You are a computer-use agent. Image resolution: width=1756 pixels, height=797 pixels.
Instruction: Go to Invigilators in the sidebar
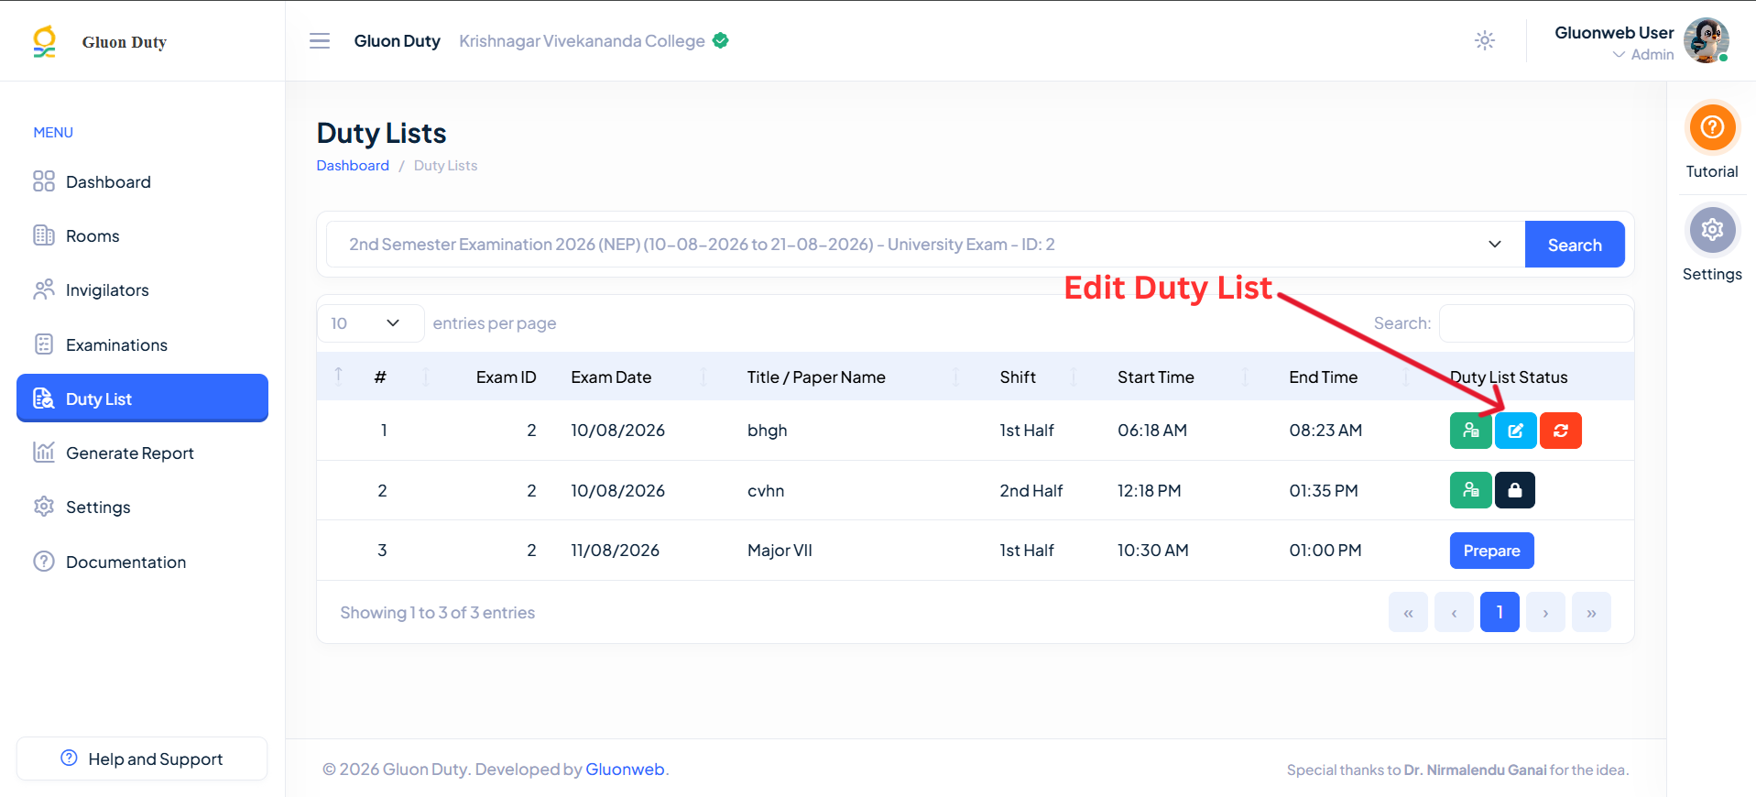pos(142,289)
